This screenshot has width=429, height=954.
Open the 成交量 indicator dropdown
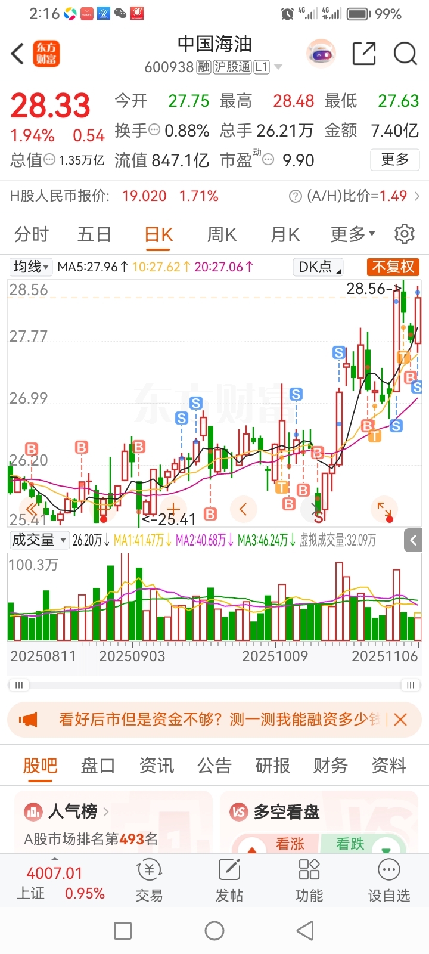click(39, 540)
